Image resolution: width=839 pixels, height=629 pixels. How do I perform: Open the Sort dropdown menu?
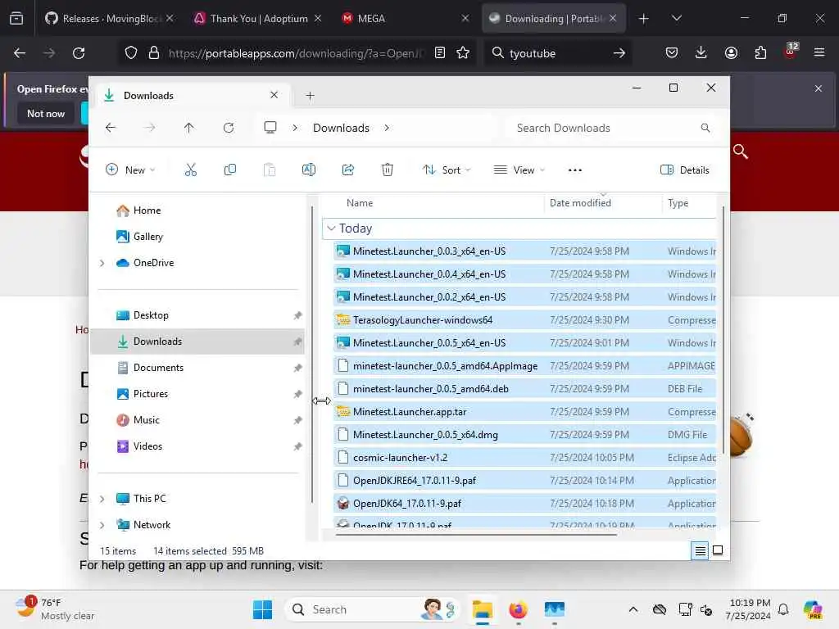click(447, 170)
